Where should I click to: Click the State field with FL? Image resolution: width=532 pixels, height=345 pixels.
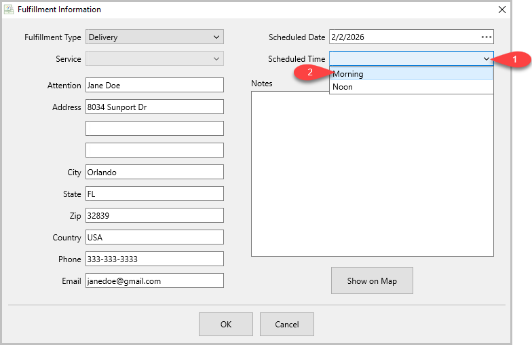point(155,194)
